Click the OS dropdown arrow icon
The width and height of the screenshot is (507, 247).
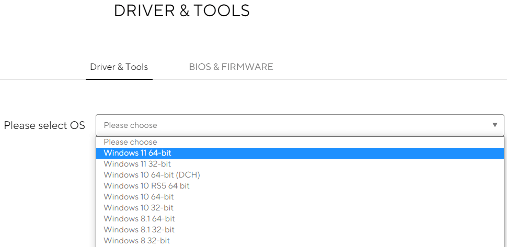[x=494, y=125]
